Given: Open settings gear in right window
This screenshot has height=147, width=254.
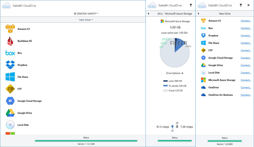Looking at the screenshot, I should [x=241, y=5].
